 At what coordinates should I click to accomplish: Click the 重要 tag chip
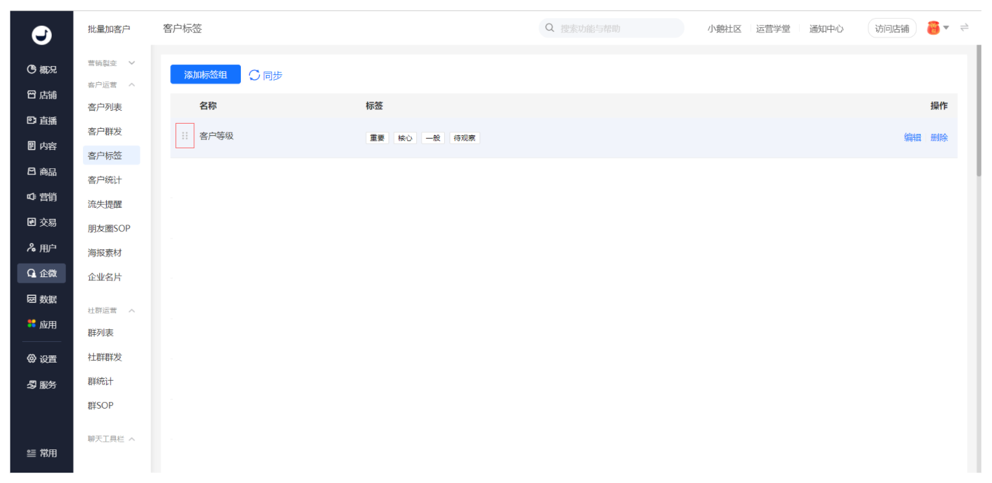pyautogui.click(x=378, y=139)
